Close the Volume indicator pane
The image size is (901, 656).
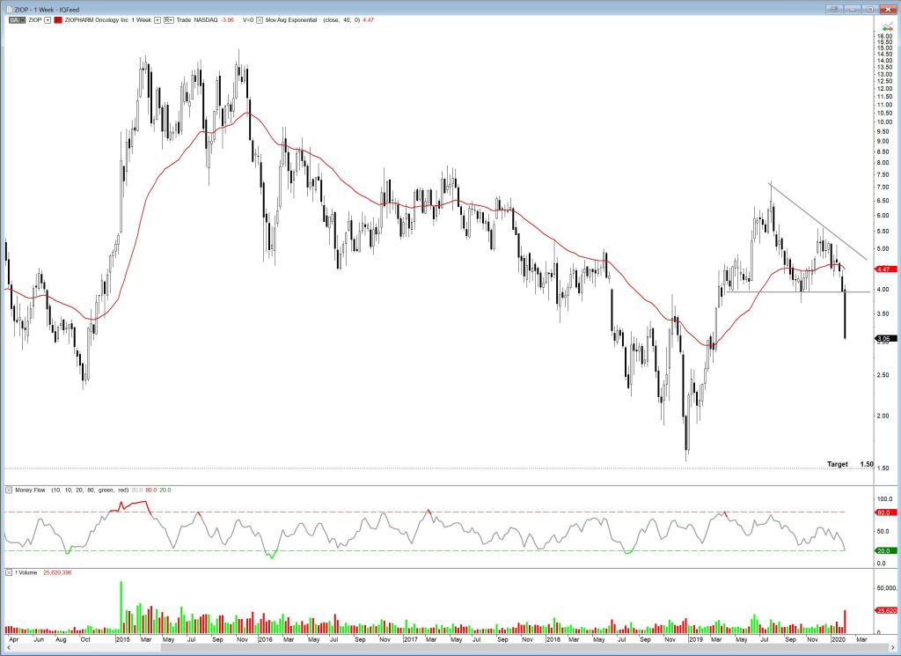point(8,573)
